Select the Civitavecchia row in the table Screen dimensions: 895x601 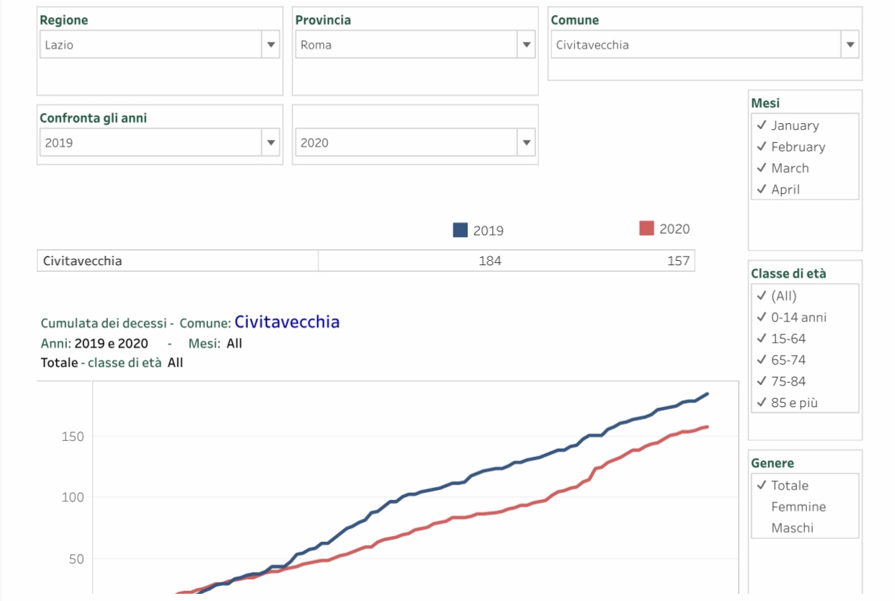366,261
